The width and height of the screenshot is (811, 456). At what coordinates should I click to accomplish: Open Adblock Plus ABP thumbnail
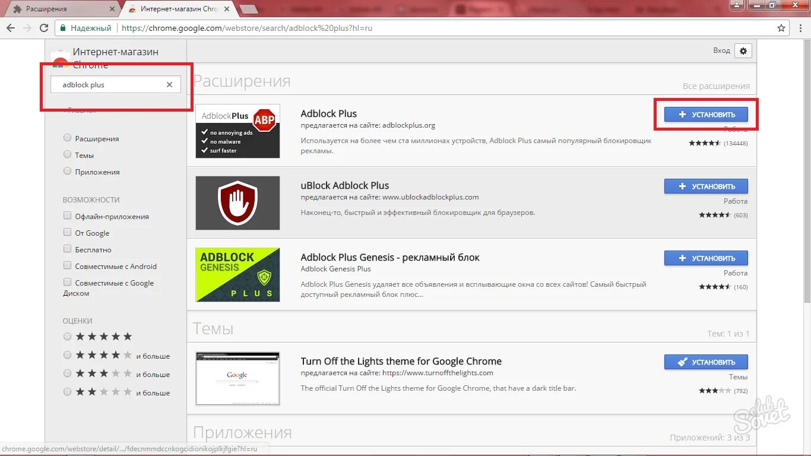237,131
